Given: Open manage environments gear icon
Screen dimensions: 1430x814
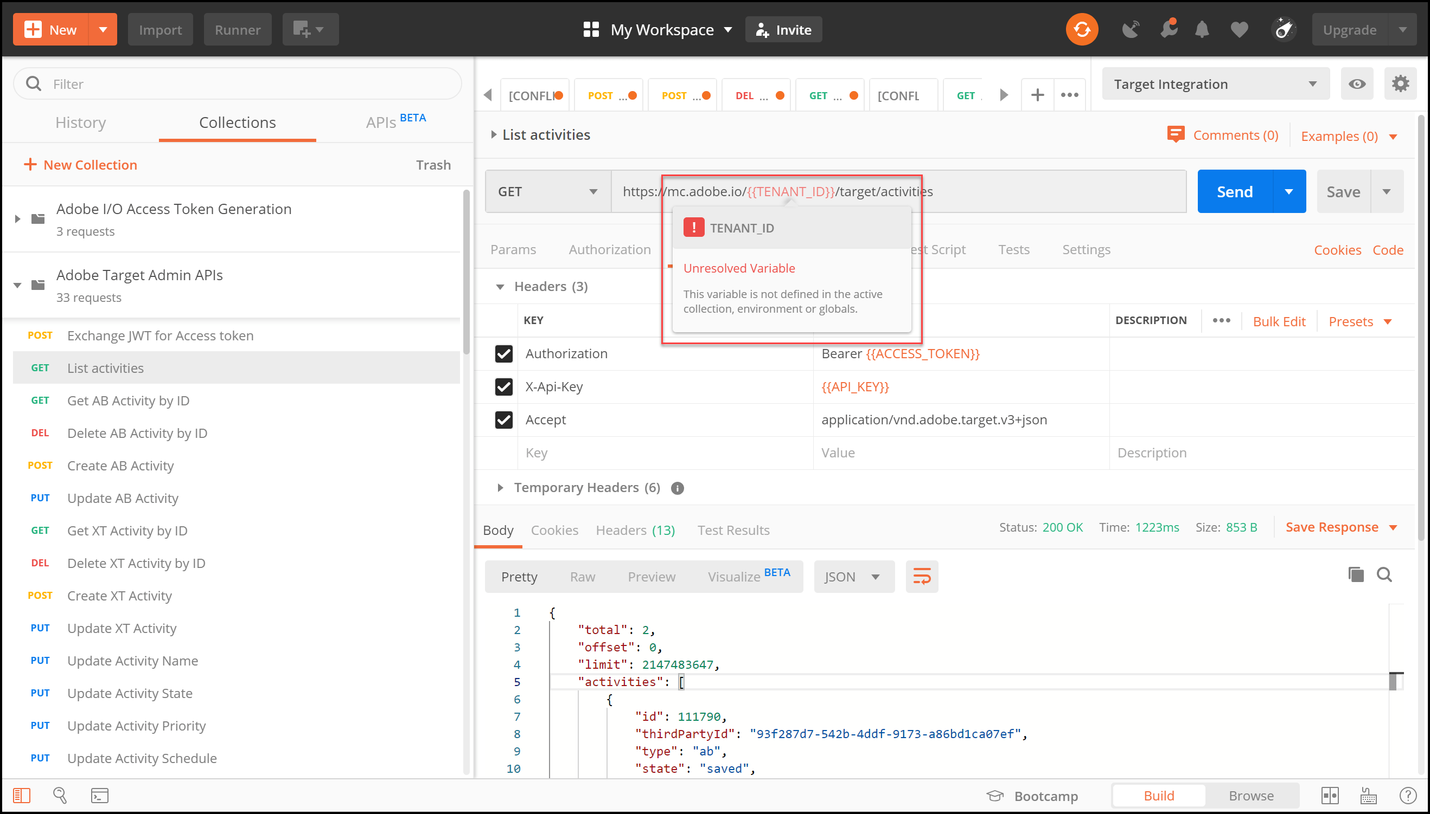Looking at the screenshot, I should (1400, 84).
